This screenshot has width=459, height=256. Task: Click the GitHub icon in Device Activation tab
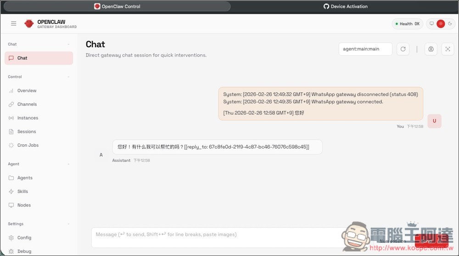[326, 6]
